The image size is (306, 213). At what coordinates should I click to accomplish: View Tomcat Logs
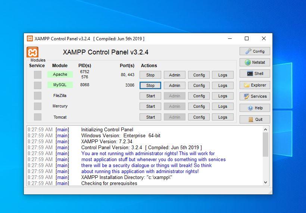point(223,117)
